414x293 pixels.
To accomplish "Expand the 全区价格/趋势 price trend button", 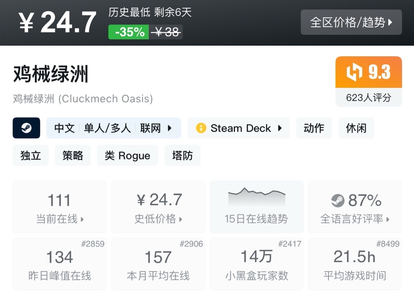I will (x=351, y=22).
